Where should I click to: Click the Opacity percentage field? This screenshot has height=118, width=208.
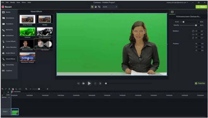pyautogui.click(x=201, y=25)
